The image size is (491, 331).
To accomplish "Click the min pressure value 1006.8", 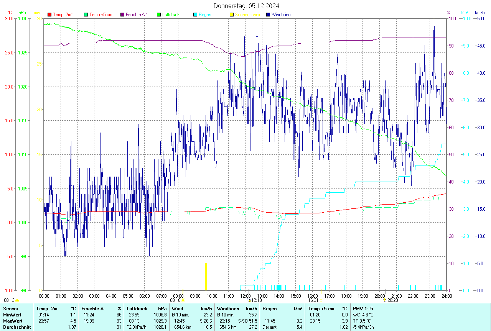I will pos(160,315).
